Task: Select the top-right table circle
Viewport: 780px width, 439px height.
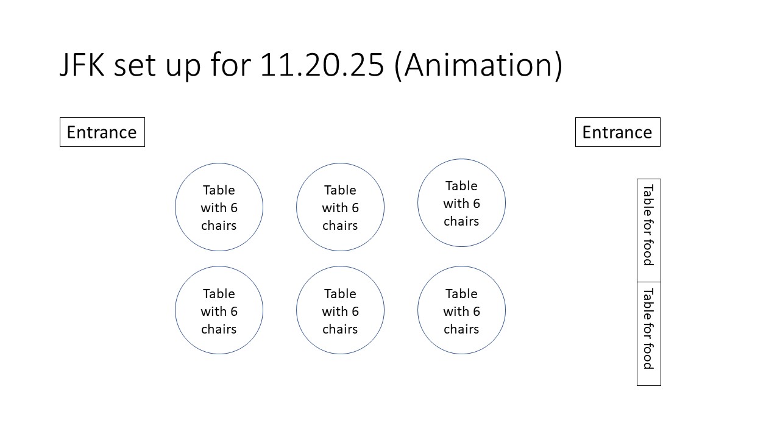Action: click(461, 203)
